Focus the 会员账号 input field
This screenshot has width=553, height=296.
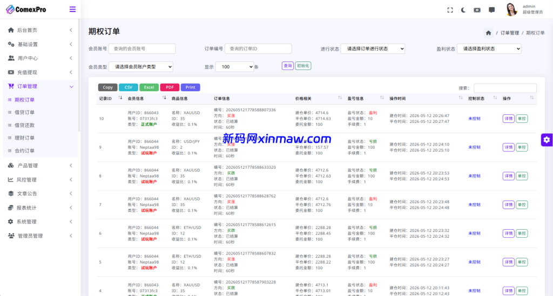click(x=142, y=49)
